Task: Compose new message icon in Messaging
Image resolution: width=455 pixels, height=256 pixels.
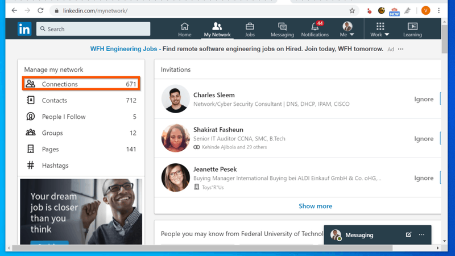Action: coord(408,234)
